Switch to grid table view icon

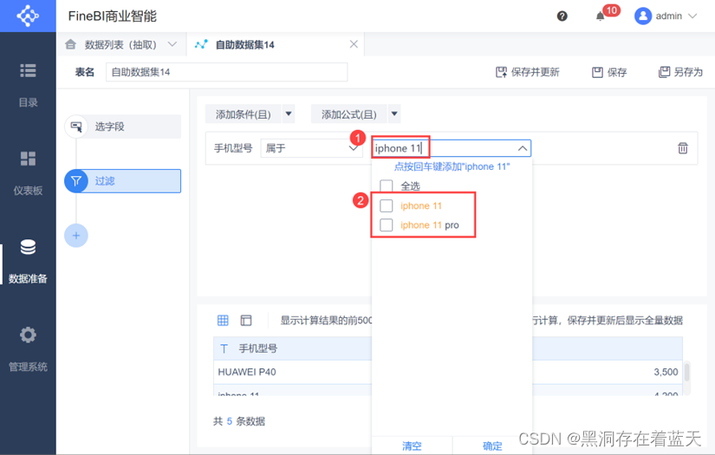223,321
